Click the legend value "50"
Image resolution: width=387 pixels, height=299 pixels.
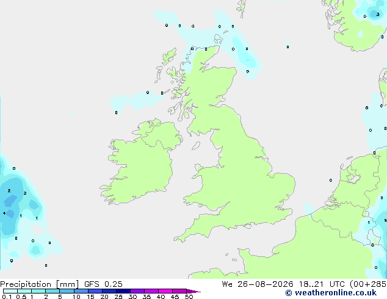[189, 297]
